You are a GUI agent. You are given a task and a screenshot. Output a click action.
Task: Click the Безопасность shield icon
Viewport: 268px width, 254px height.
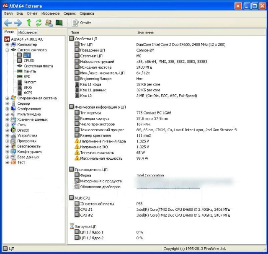point(13,146)
